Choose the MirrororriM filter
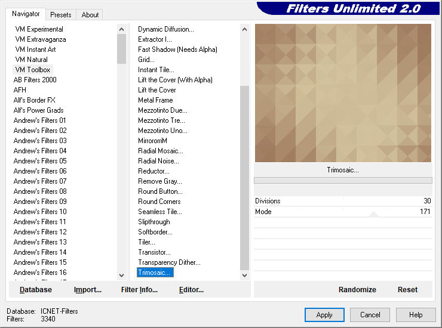442x328 pixels. pos(152,141)
